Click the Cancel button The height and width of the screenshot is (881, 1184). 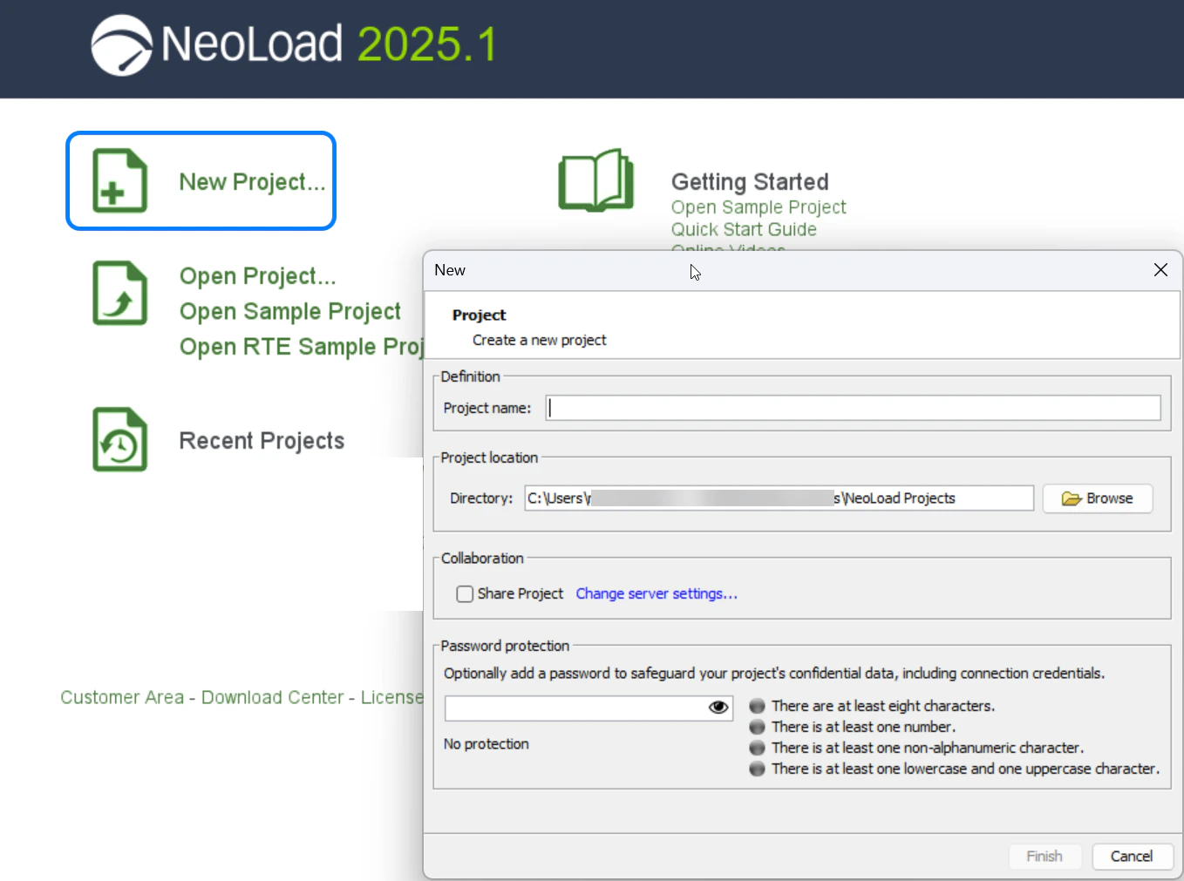pyautogui.click(x=1132, y=857)
